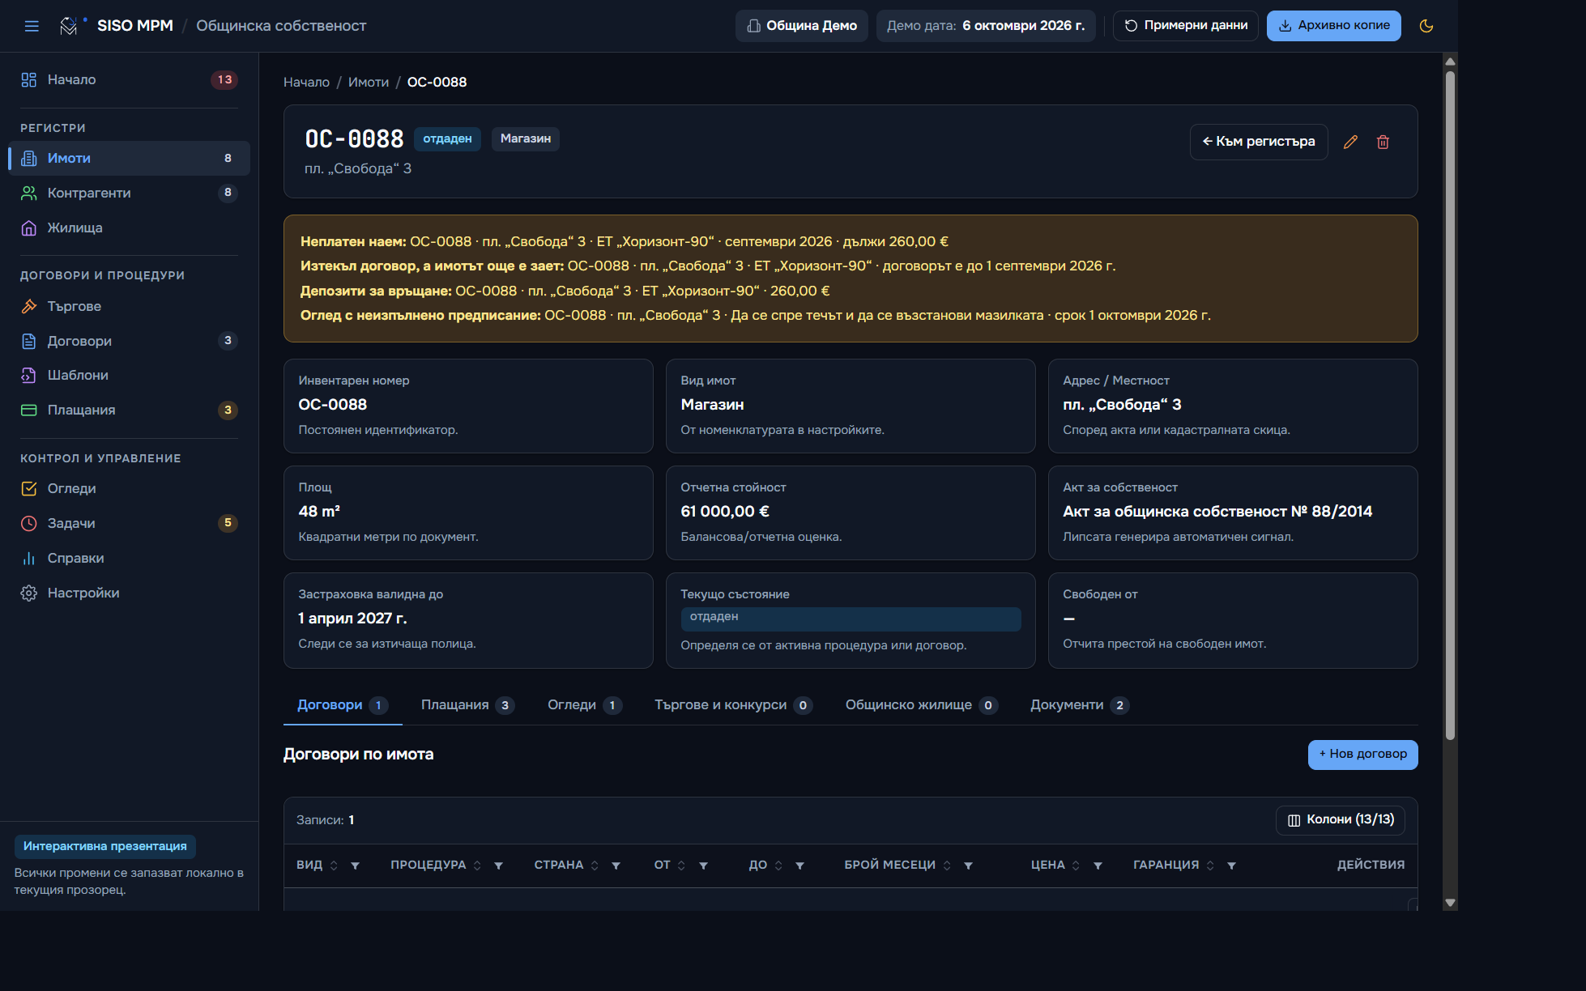Sort table by ВИД column
The width and height of the screenshot is (1586, 991).
click(x=334, y=866)
